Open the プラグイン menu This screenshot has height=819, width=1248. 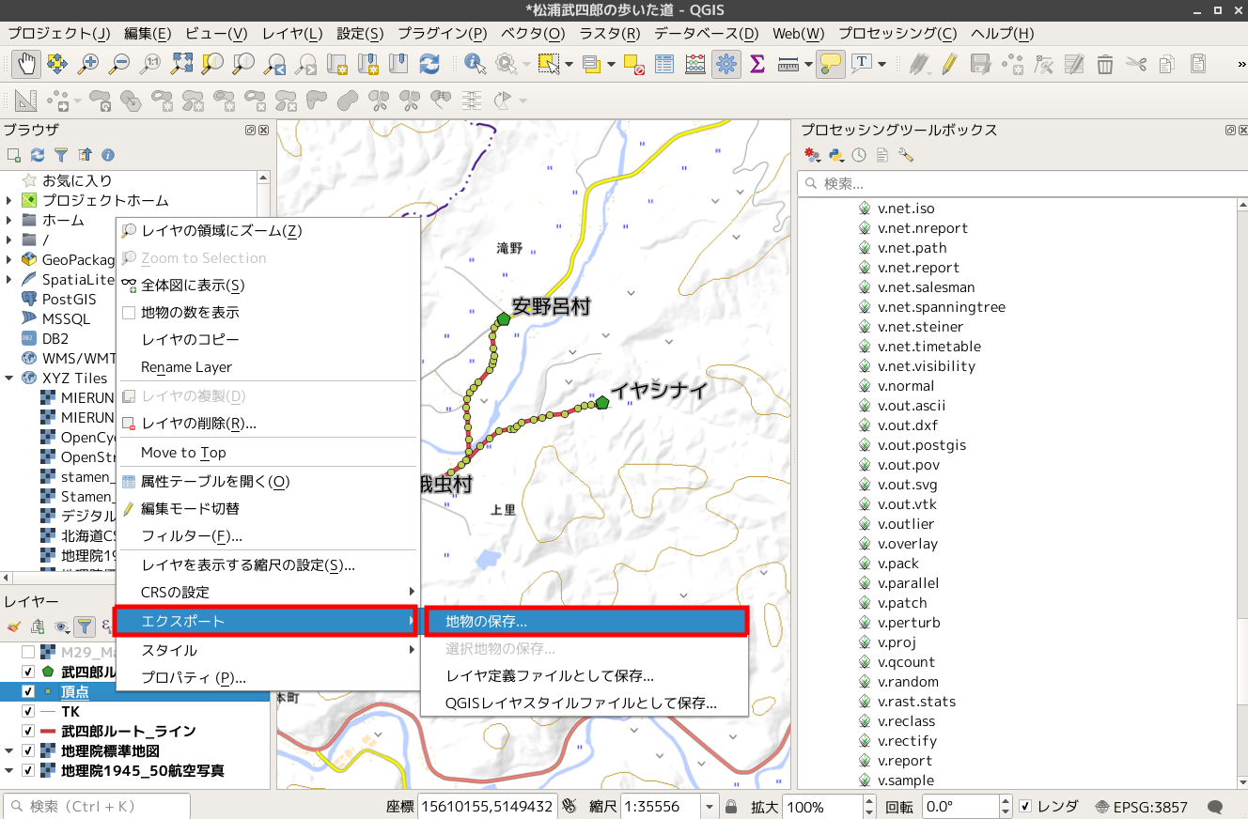(442, 33)
